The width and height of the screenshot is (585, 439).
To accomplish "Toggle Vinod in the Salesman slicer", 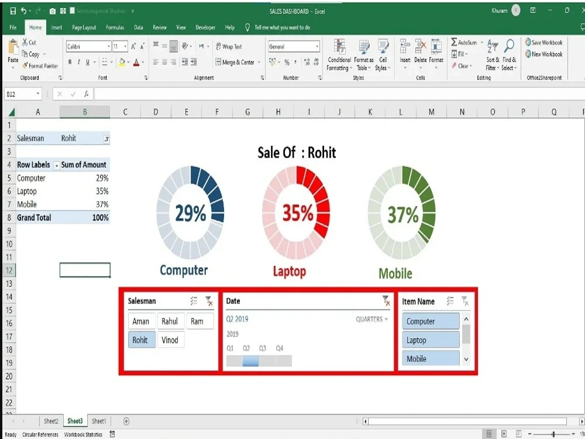I will [x=170, y=339].
